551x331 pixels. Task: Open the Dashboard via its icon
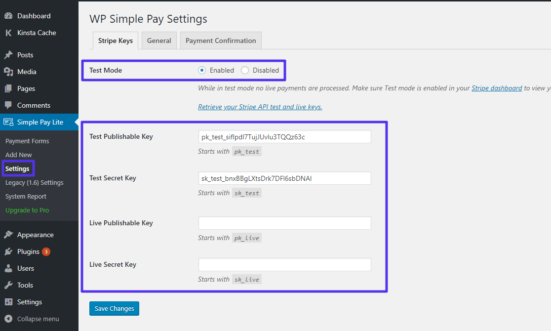(9, 15)
